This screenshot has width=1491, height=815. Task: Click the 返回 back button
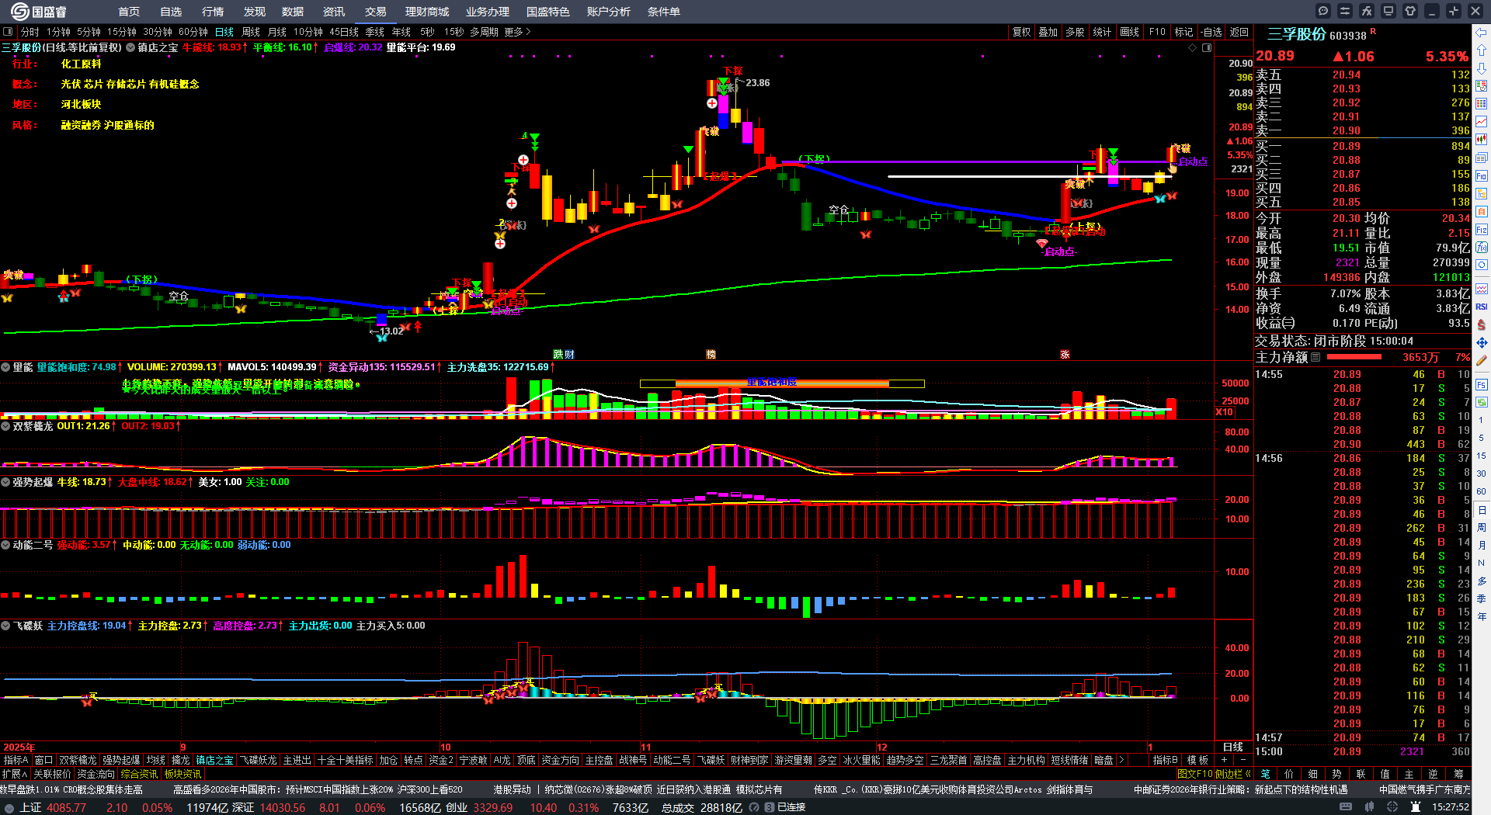click(1239, 32)
